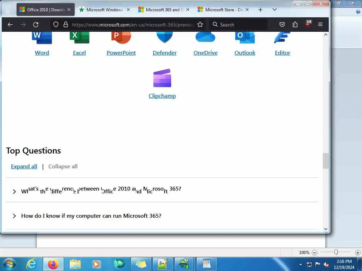Viewport: 362px width, 271px height.
Task: Expand the Office 2010 vs Microsoft 365 question
Action: pyautogui.click(x=162, y=190)
